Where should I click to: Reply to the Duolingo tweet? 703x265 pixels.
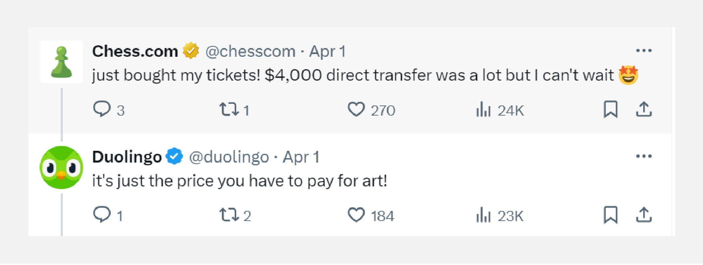point(102,215)
